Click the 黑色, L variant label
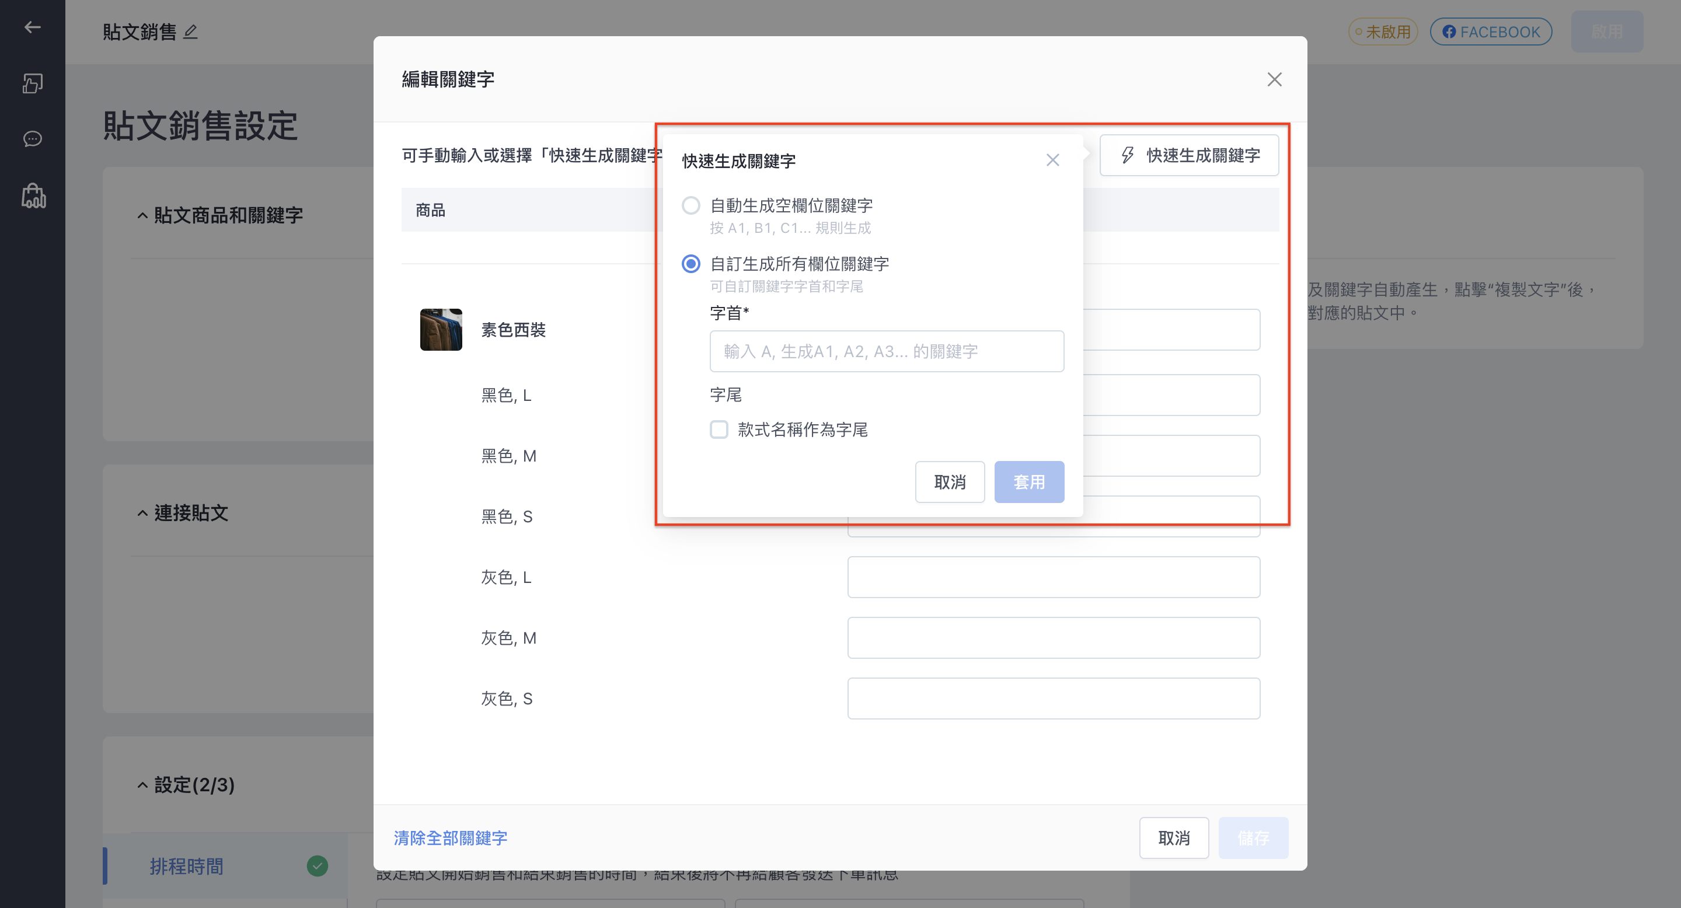The image size is (1681, 908). tap(507, 395)
